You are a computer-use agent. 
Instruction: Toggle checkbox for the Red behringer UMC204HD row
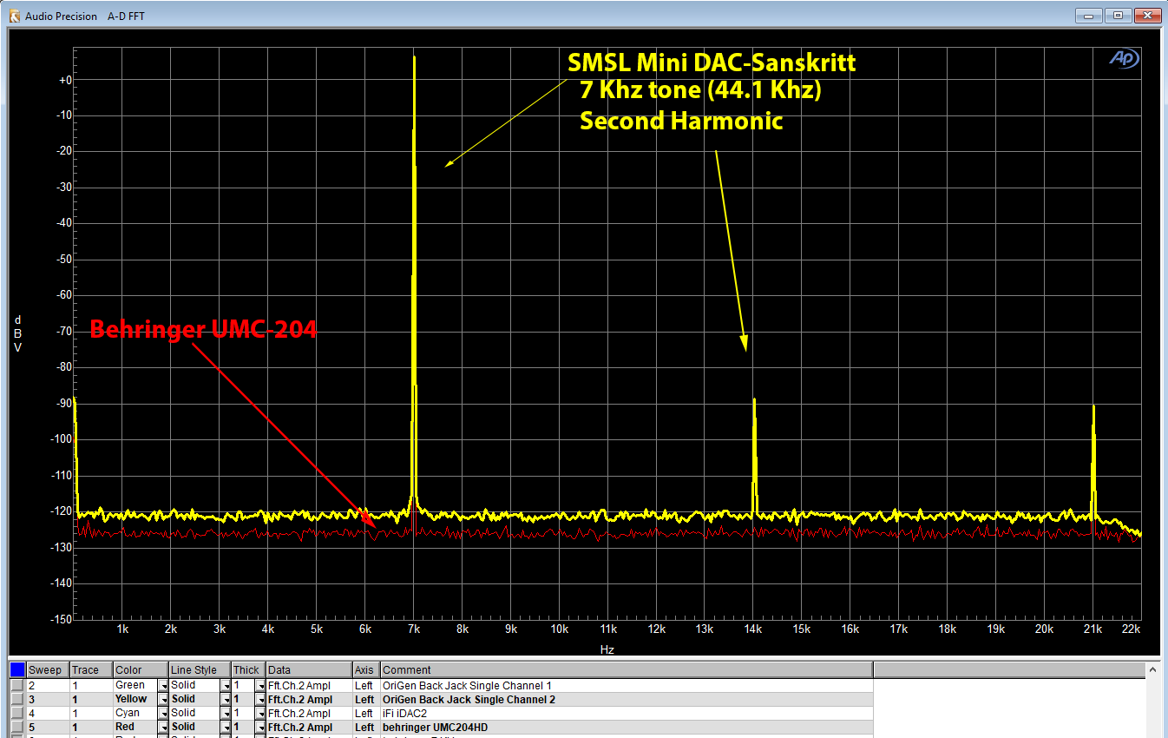[x=17, y=727]
